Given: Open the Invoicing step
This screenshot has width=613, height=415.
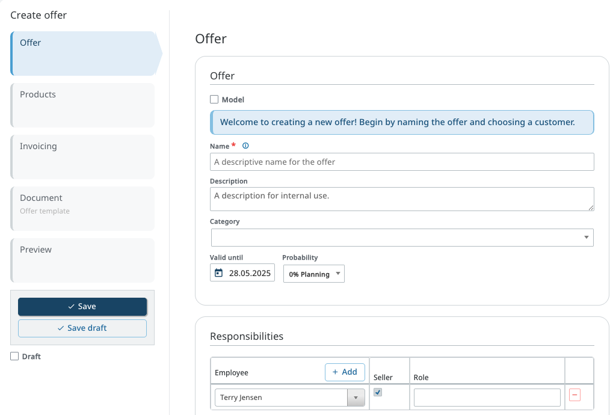Looking at the screenshot, I should (82, 157).
